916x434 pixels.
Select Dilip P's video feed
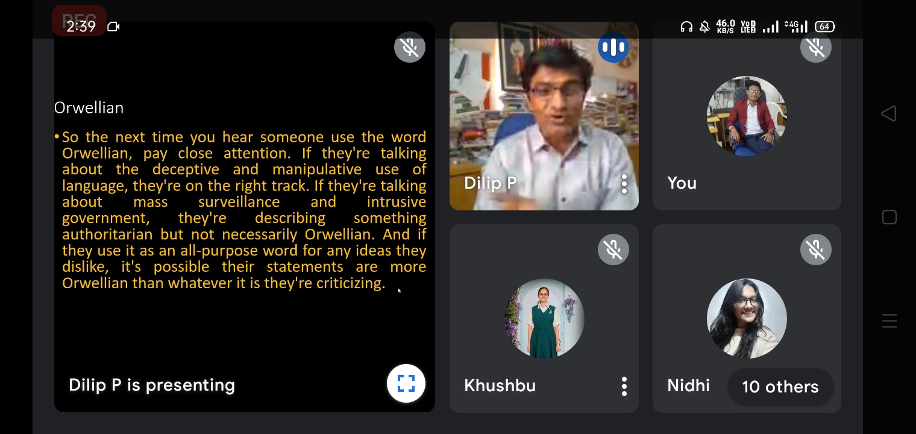tap(544, 116)
